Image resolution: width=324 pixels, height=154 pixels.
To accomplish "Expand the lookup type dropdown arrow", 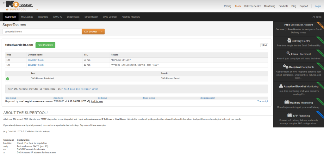I will tap(102, 32).
